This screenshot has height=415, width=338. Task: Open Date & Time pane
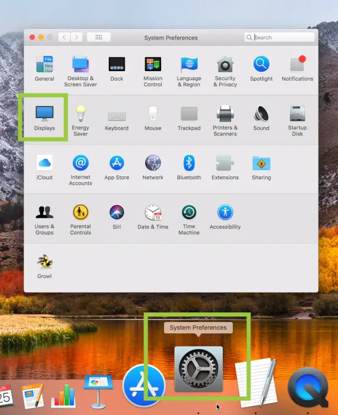[x=153, y=217]
